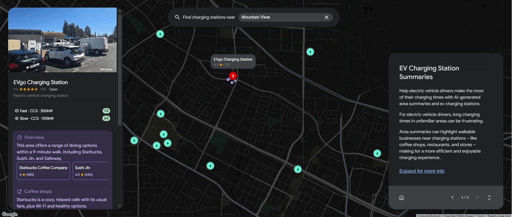This screenshot has height=217, width=512.
Task: Open the EVgo station photo
Action: point(62,40)
